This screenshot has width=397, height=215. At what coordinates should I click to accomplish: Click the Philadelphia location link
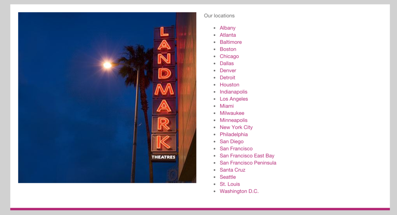233,134
